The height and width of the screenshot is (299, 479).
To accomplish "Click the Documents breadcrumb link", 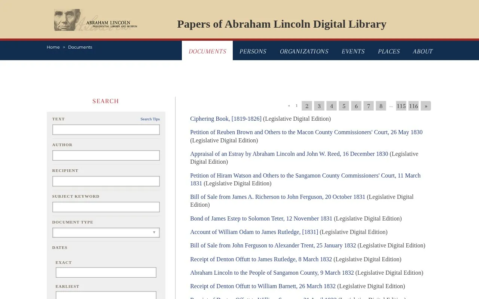I will pos(80,47).
